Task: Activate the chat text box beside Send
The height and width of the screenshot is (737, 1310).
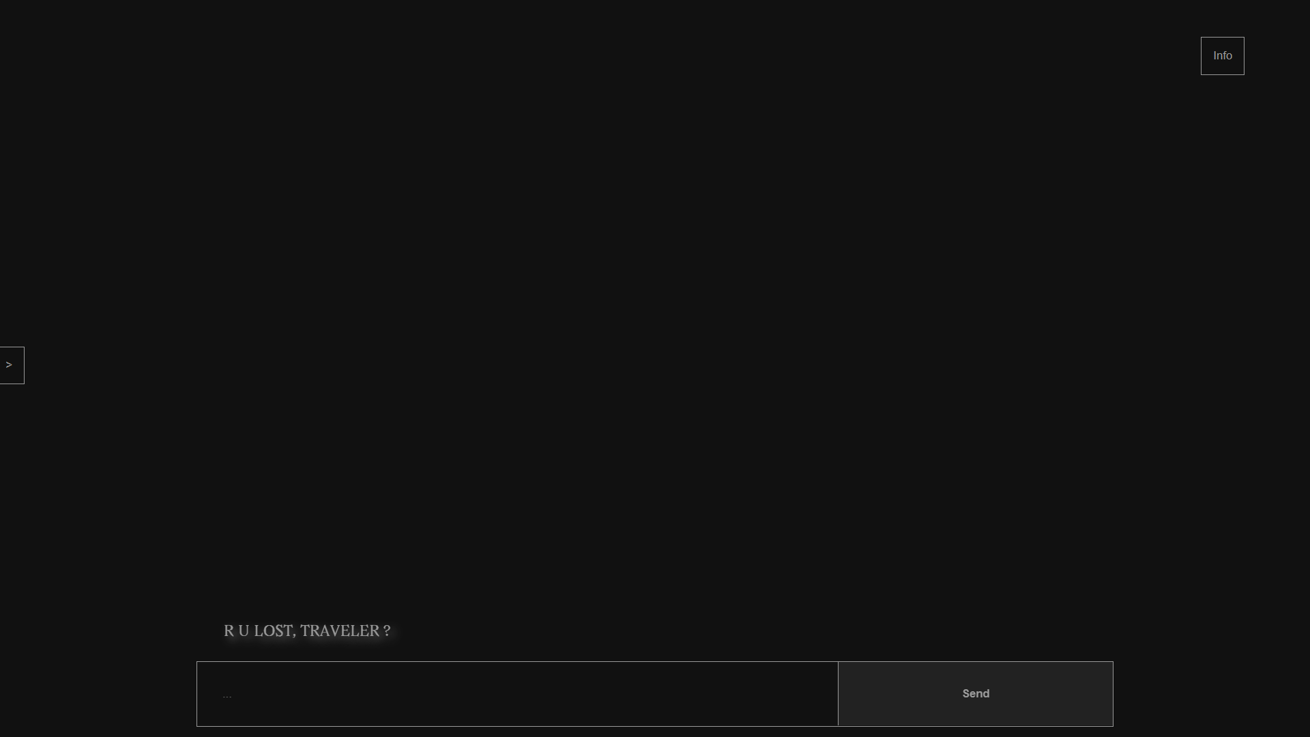Action: click(x=517, y=694)
